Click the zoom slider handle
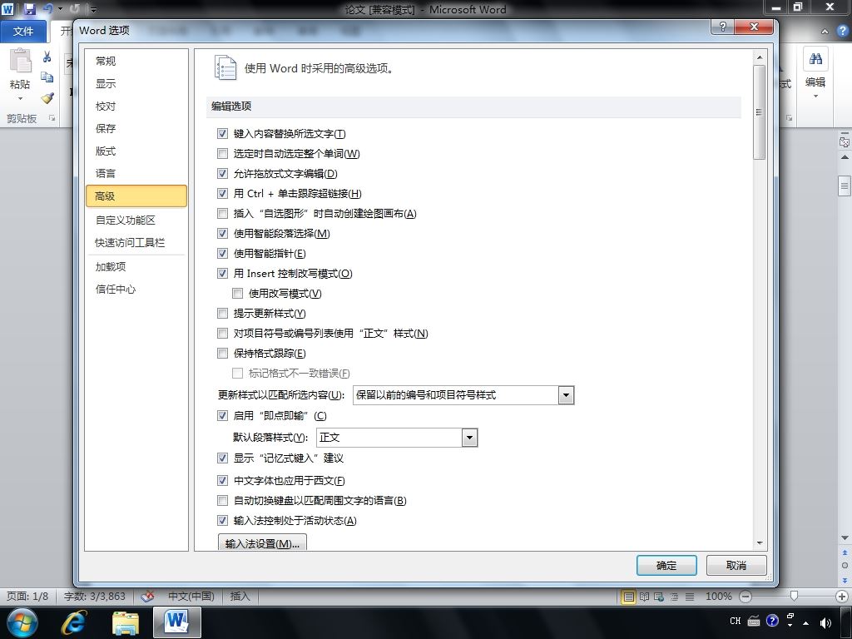This screenshot has height=639, width=852. 794,596
